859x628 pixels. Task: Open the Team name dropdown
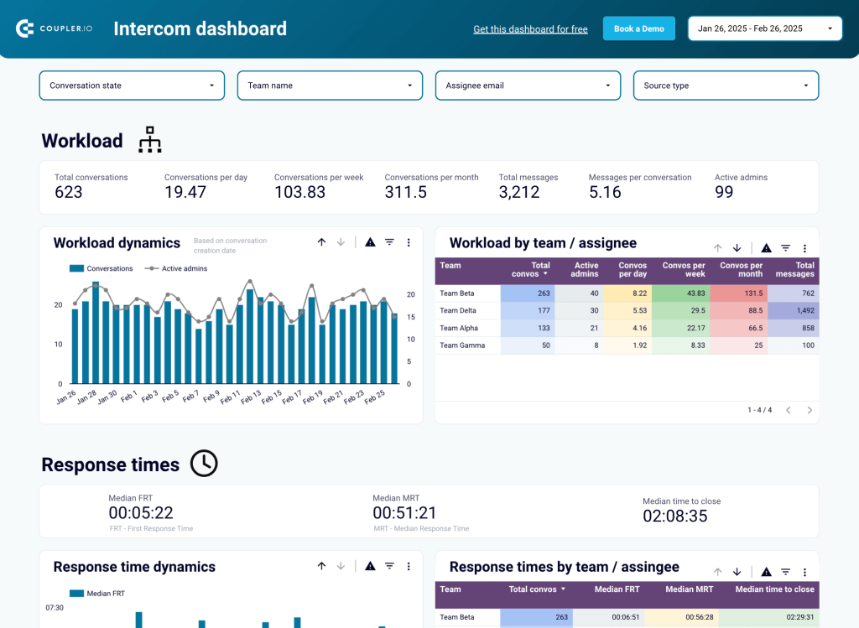330,86
